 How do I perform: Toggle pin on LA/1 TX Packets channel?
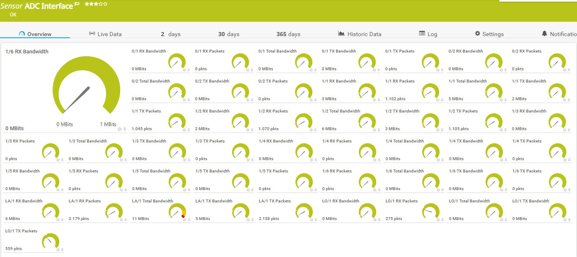(x=315, y=220)
